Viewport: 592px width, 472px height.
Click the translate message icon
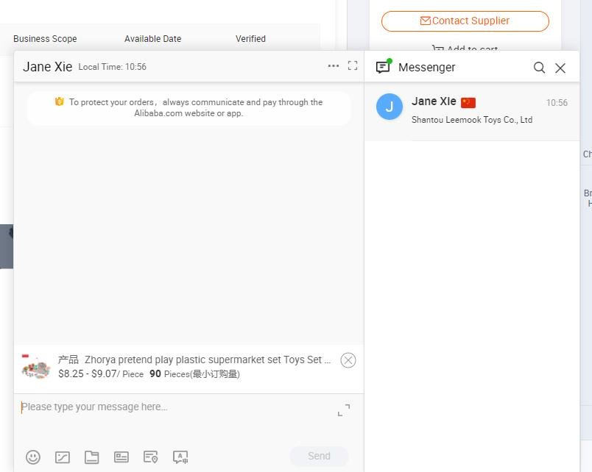tap(180, 457)
